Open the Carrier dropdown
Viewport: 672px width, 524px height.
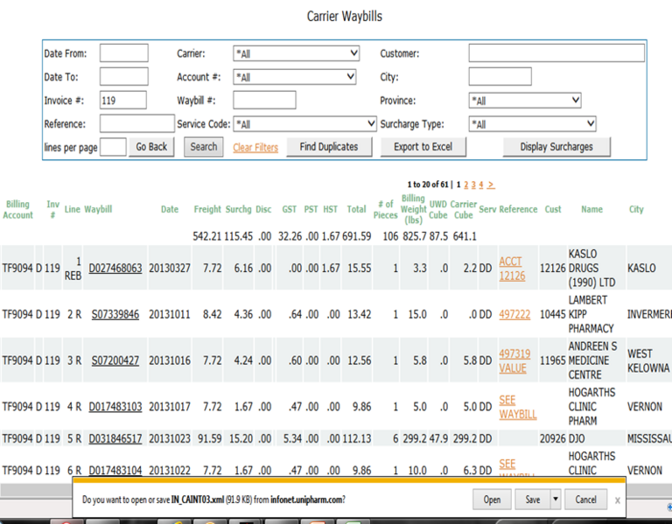[x=296, y=53]
